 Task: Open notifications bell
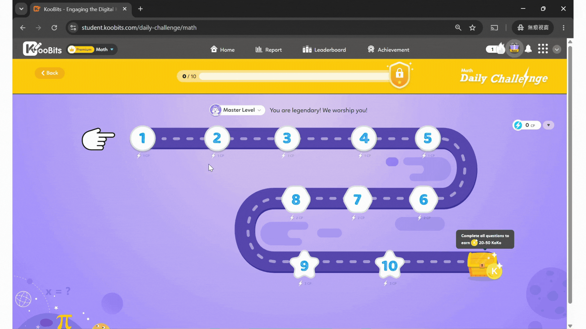pyautogui.click(x=528, y=49)
